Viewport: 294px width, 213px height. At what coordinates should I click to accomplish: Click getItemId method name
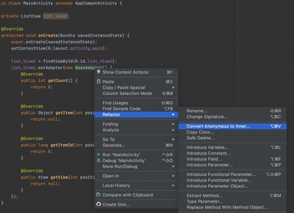coord(62,145)
